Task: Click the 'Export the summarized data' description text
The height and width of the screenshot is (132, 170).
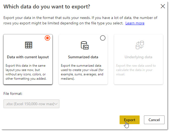Action: coord(82,72)
